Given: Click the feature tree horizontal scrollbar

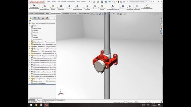Looking at the screenshot, I should pos(36,98).
